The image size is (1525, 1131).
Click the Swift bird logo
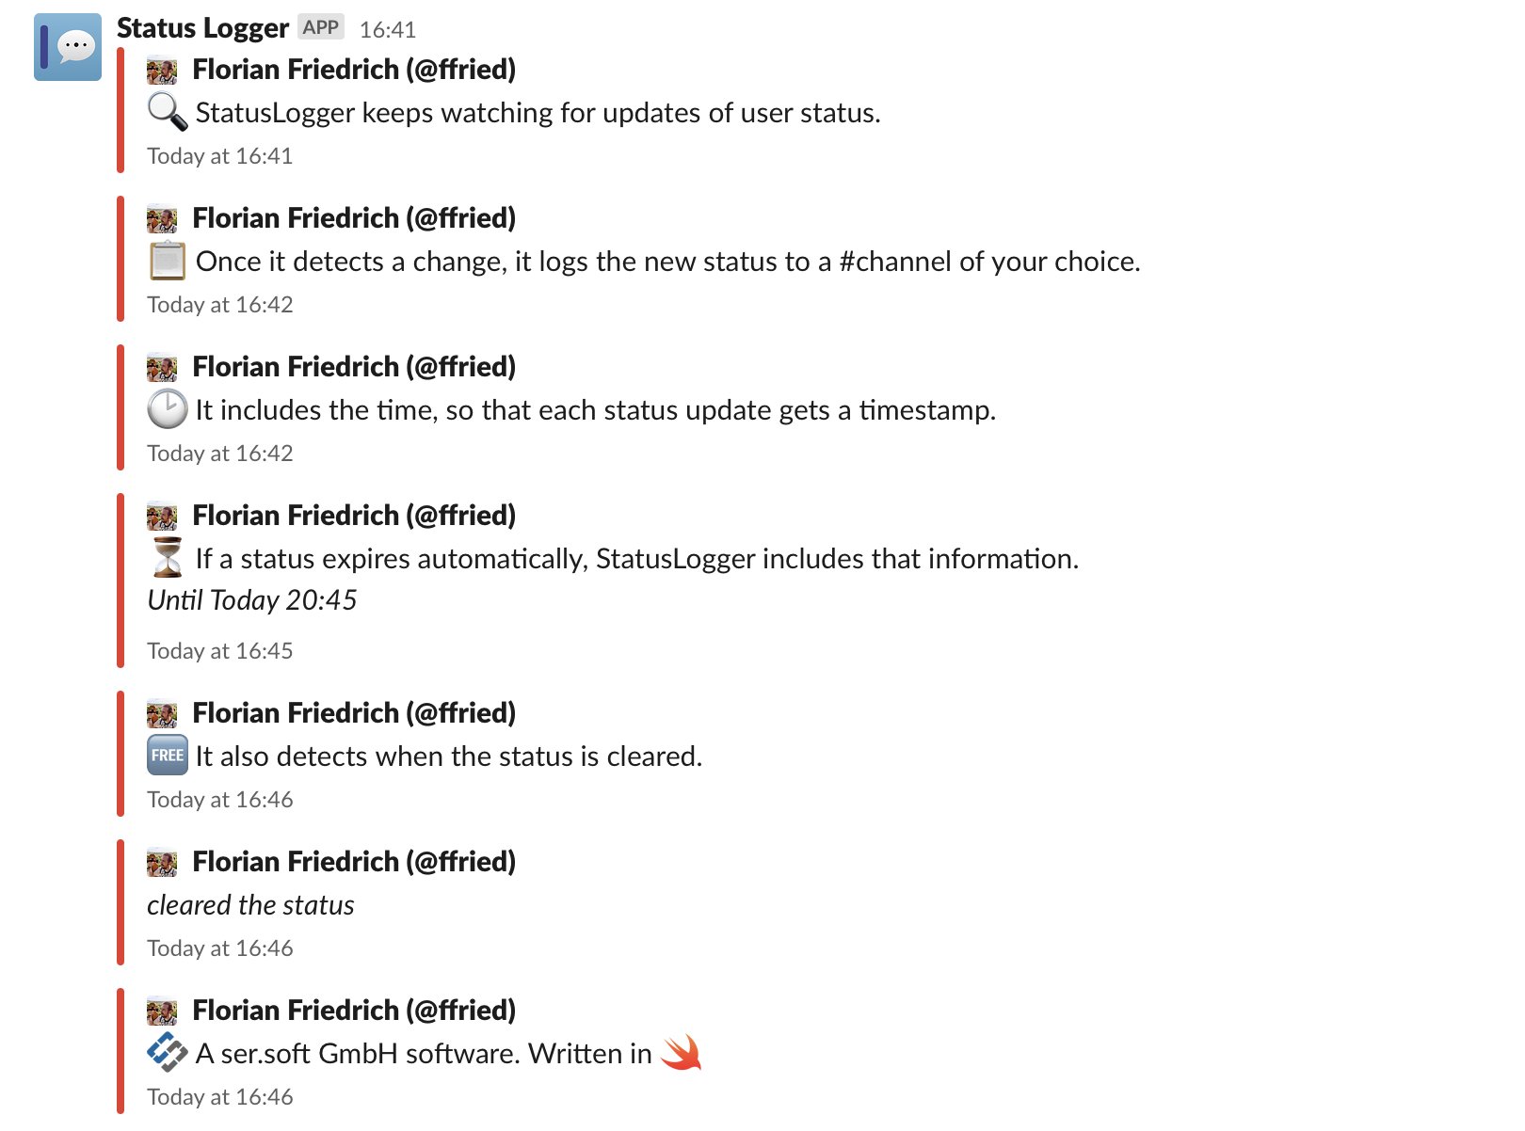pos(682,1053)
